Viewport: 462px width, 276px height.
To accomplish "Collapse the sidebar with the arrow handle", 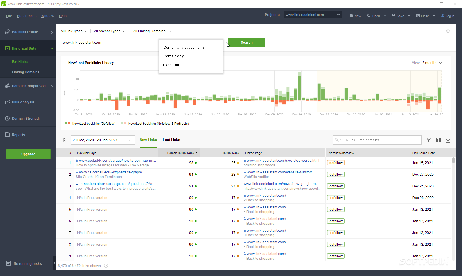I will pos(55,263).
